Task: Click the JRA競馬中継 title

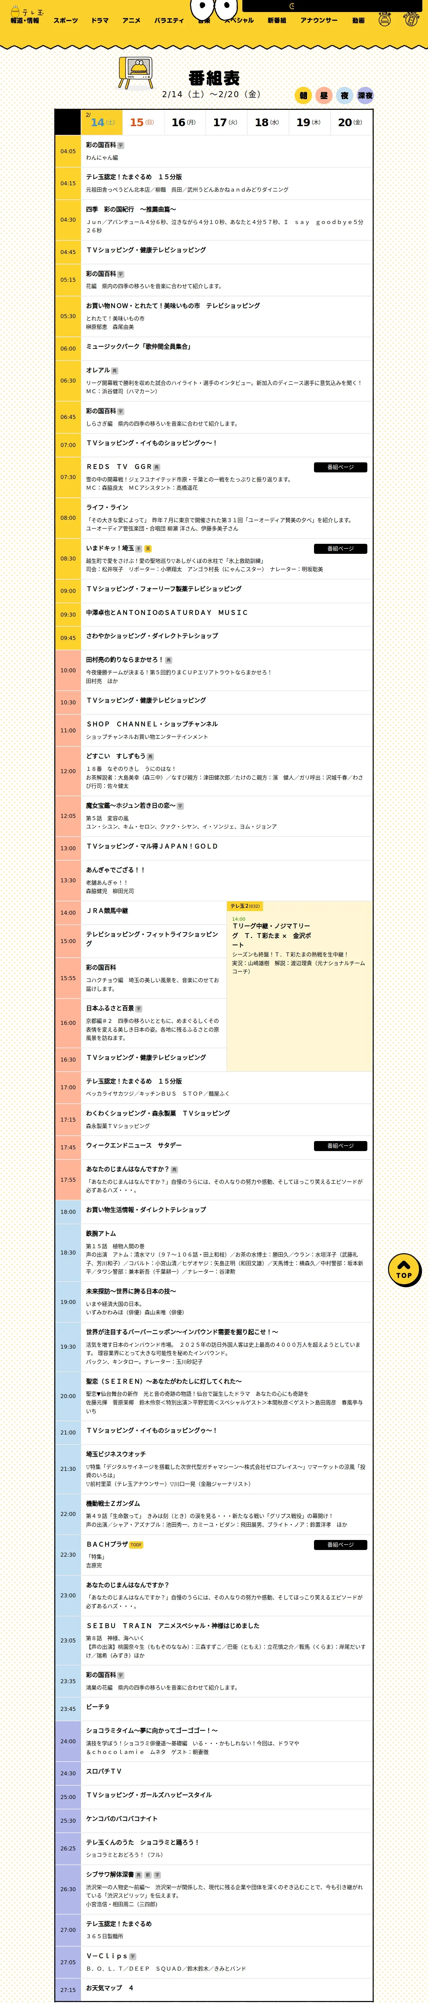Action: pos(107,910)
